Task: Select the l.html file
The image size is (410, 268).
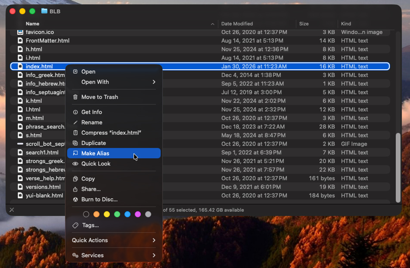Action: pos(200,110)
